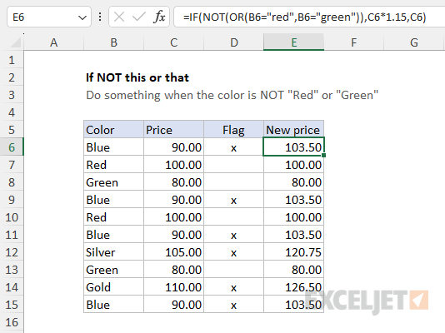The height and width of the screenshot is (333, 445).
Task: Click the empty flag cell in row 7
Action: click(234, 165)
